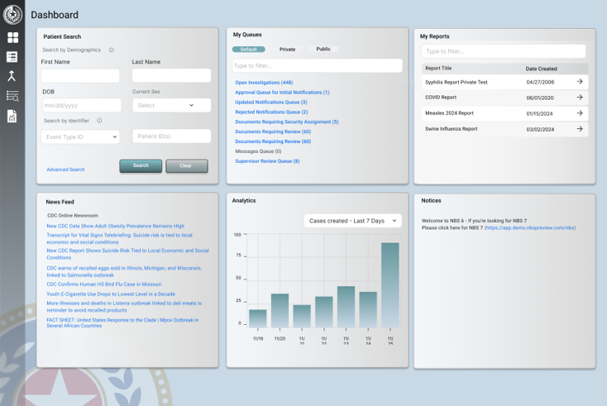The image size is (607, 406).
Task: Switch to Public queues tab
Action: [x=323, y=49]
